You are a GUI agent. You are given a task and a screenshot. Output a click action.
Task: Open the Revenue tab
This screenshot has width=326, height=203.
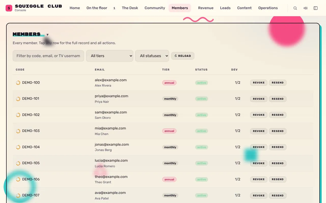tap(206, 8)
